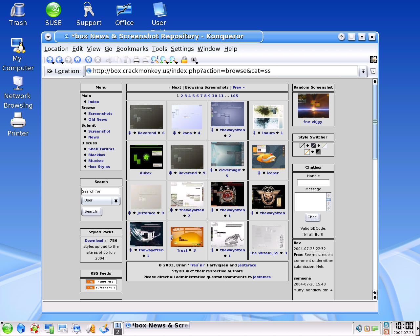Click the Back navigation arrow

59,60
